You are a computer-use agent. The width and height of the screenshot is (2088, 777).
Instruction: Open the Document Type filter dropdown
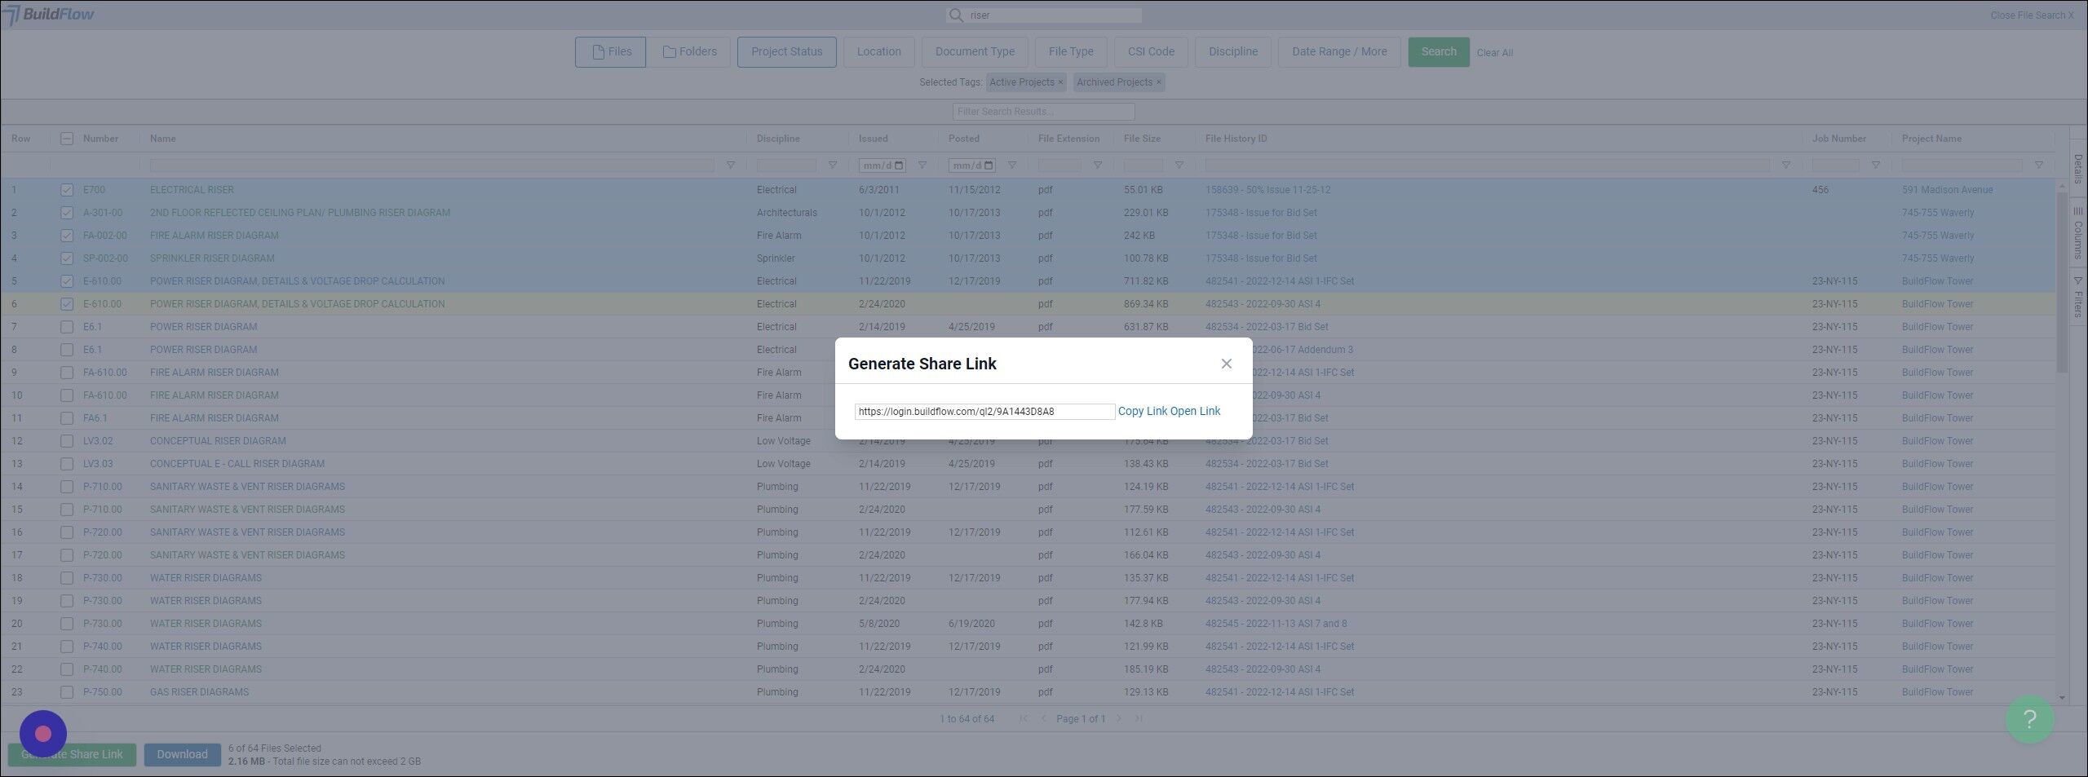975,52
